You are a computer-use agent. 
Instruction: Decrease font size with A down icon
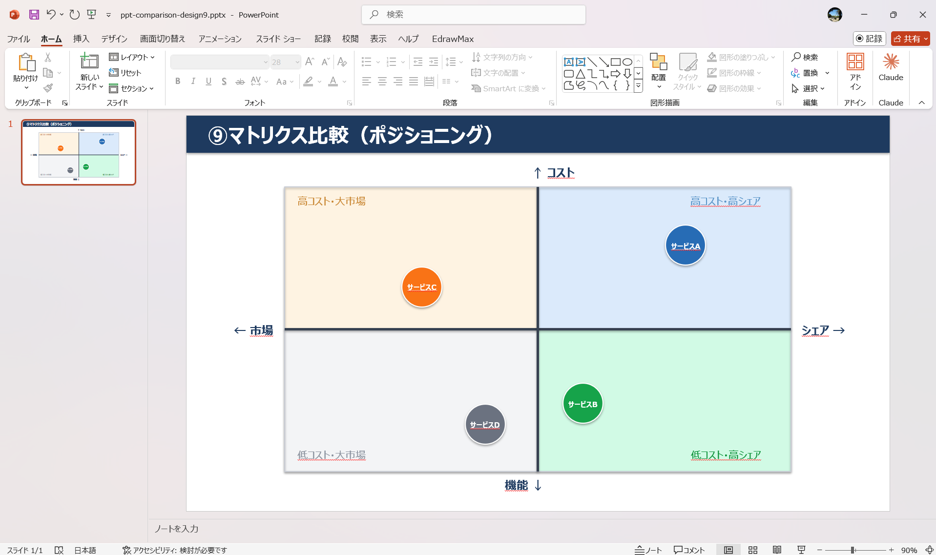tap(325, 62)
